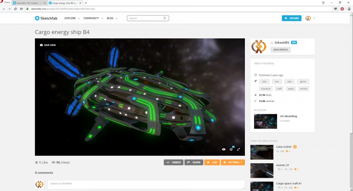Focus the Sketchfab search field

click(148, 18)
